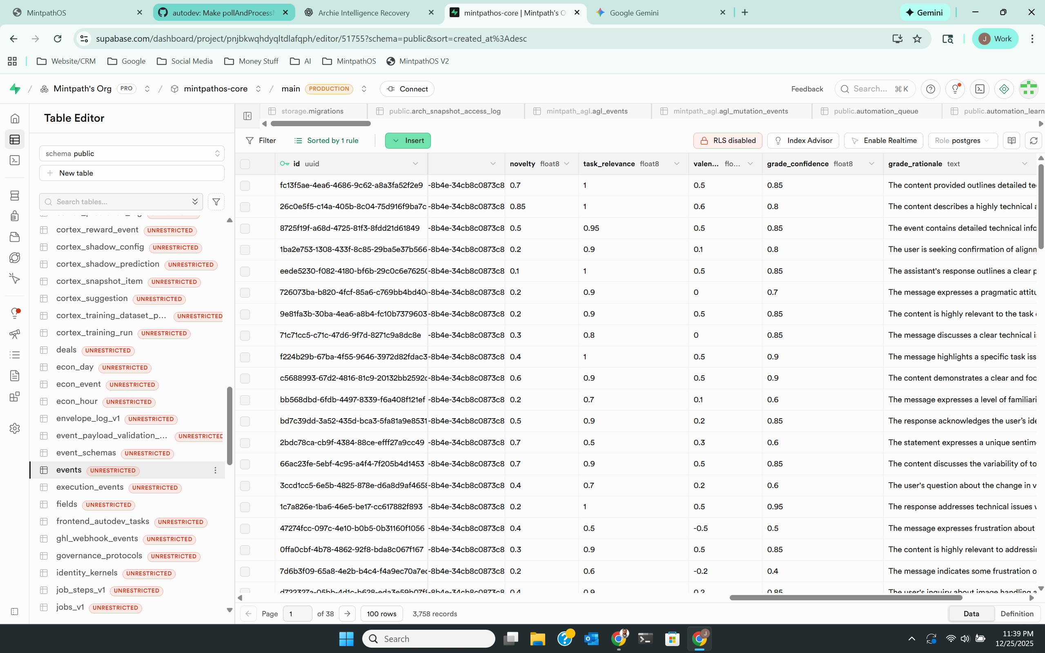Check the select-all rows checkbox in header
This screenshot has width=1045, height=653.
(245, 164)
